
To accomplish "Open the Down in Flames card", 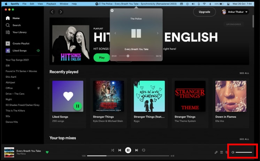I will (x=231, y=103).
